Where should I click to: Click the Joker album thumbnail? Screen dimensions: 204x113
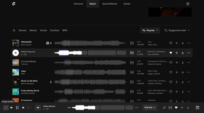[x=16, y=72]
